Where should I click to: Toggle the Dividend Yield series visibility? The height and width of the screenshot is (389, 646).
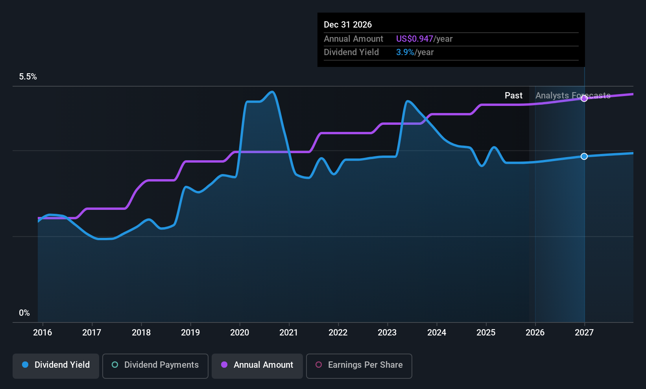coord(55,366)
